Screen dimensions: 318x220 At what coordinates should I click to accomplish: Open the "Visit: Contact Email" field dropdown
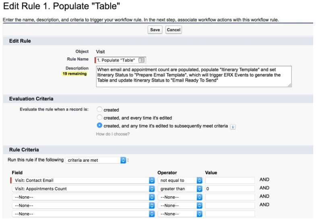tap(83, 181)
